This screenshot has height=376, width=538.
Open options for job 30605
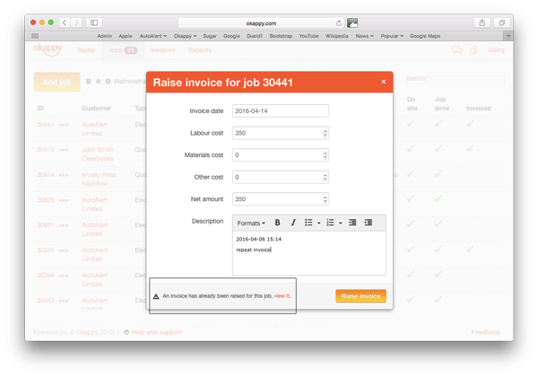pyautogui.click(x=64, y=200)
